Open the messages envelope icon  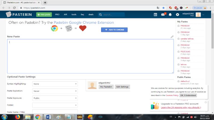tap(163, 15)
